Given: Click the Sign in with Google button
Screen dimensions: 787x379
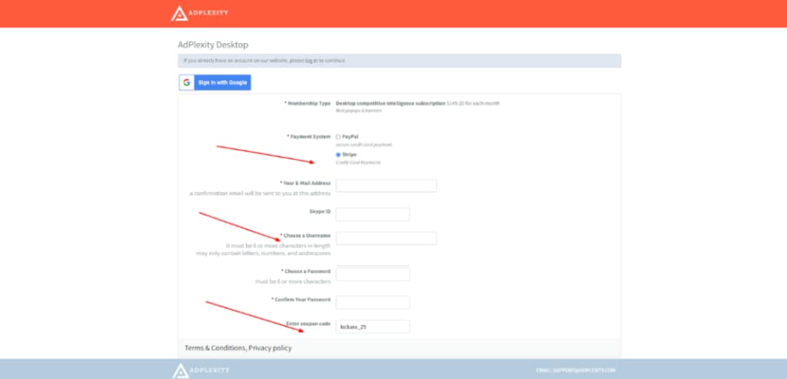Looking at the screenshot, I should pyautogui.click(x=215, y=82).
